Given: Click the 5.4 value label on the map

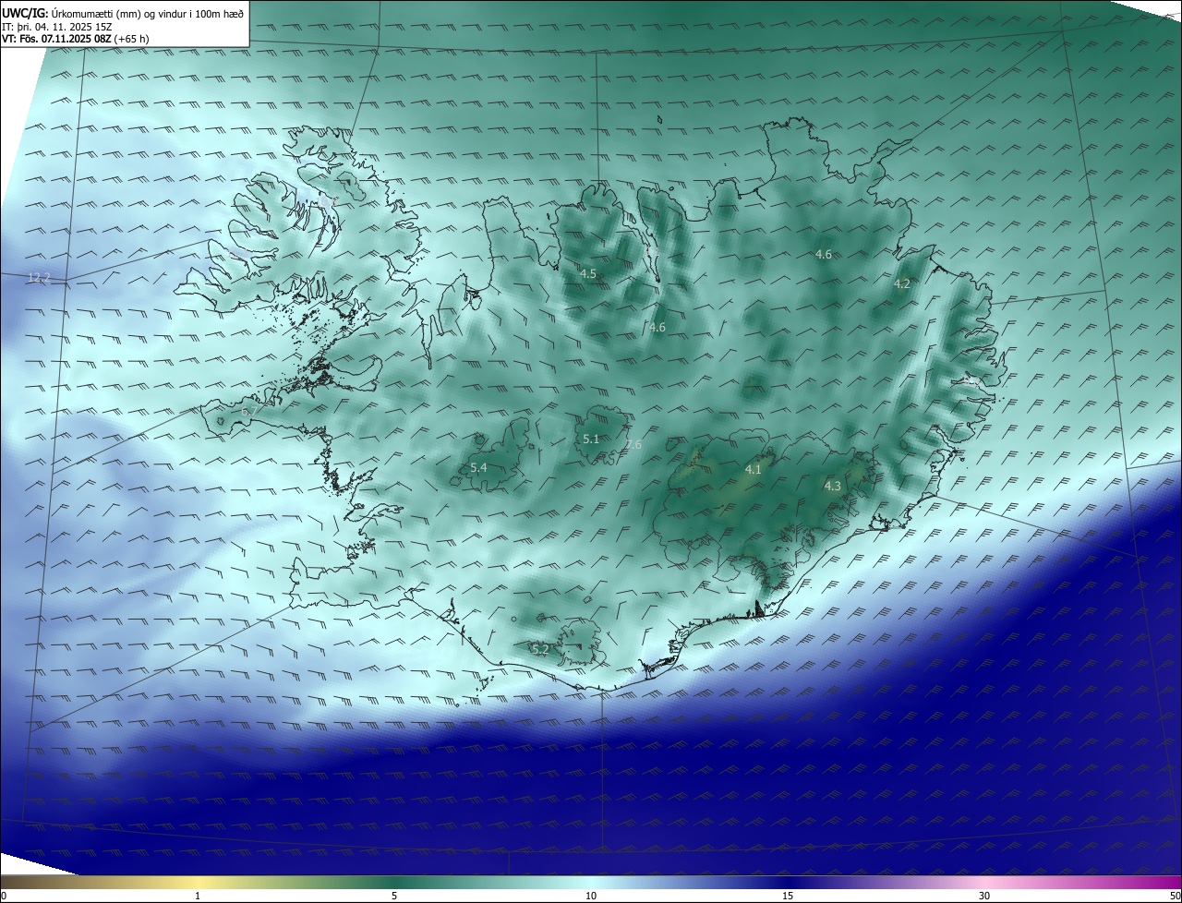Looking at the screenshot, I should click(478, 468).
